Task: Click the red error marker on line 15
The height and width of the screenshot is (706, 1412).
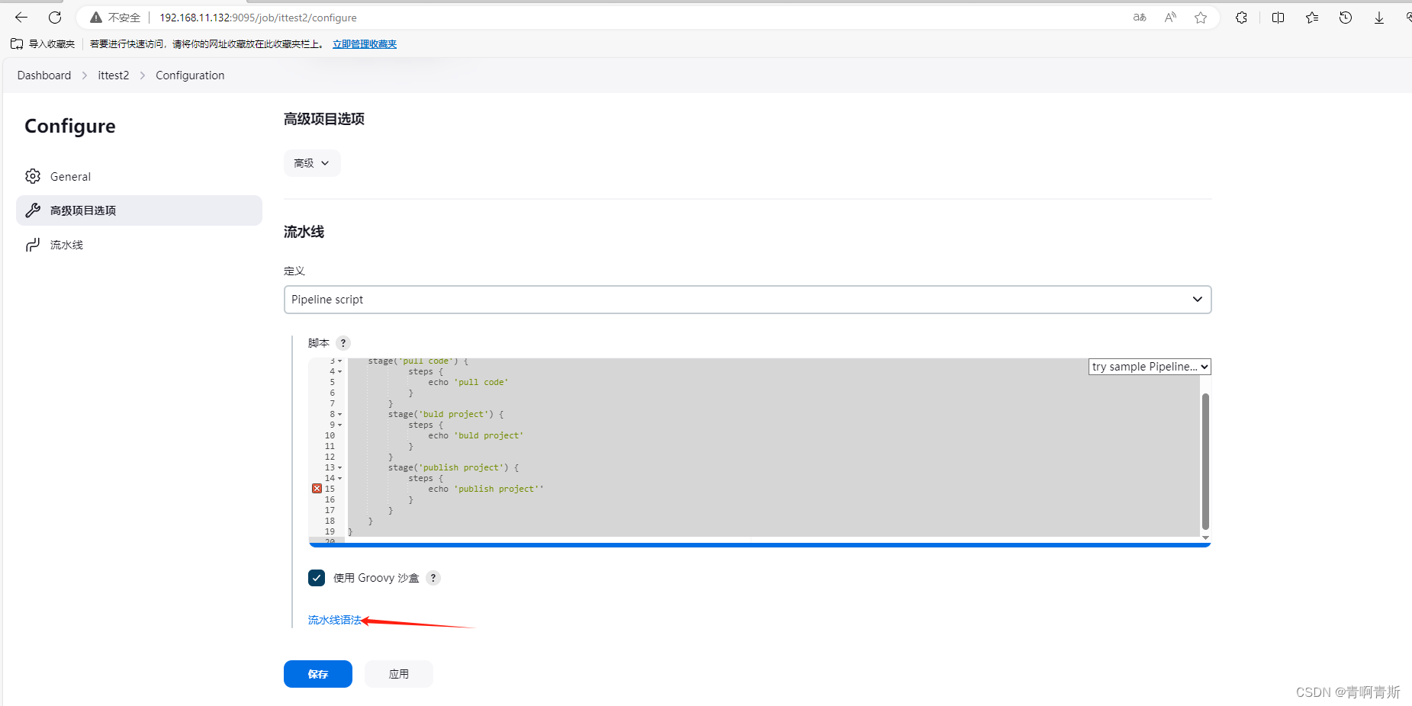Action: (317, 489)
